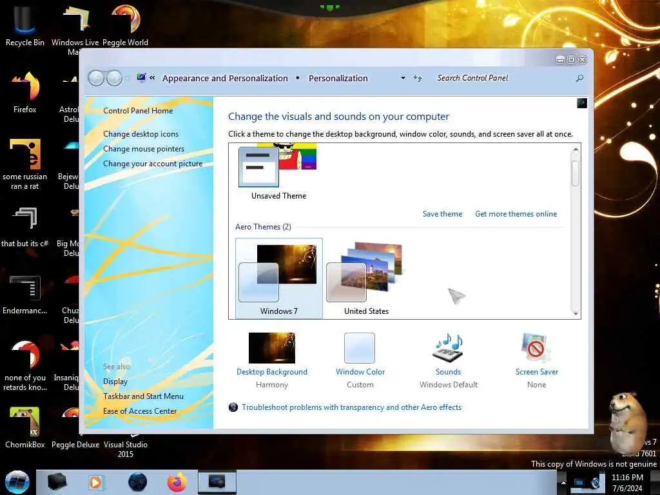660x495 pixels.
Task: Click the Forward navigation button
Action: coord(114,78)
